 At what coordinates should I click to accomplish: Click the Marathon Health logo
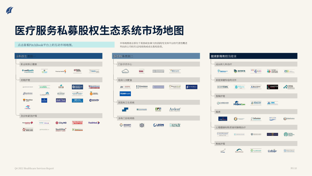(x=28, y=100)
